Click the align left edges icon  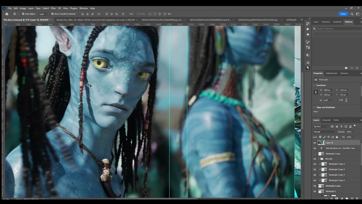pos(83,14)
